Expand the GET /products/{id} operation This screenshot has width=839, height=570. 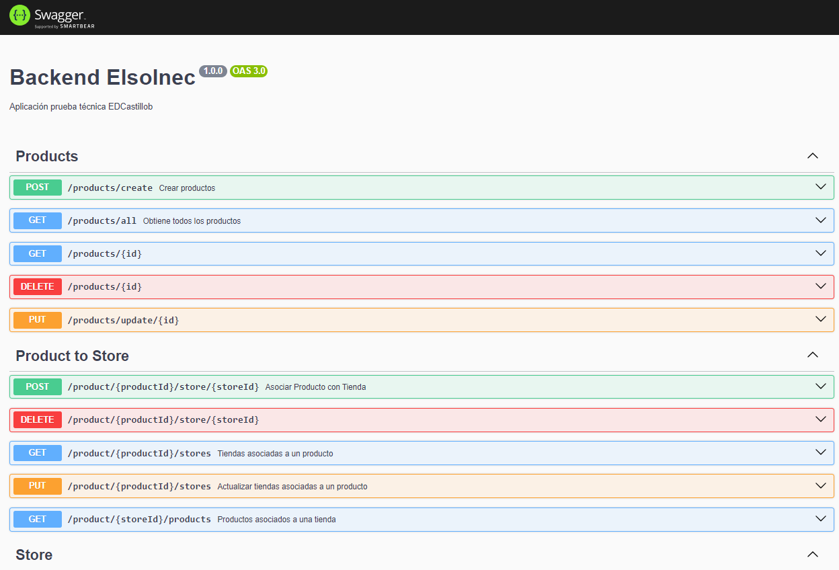[820, 253]
